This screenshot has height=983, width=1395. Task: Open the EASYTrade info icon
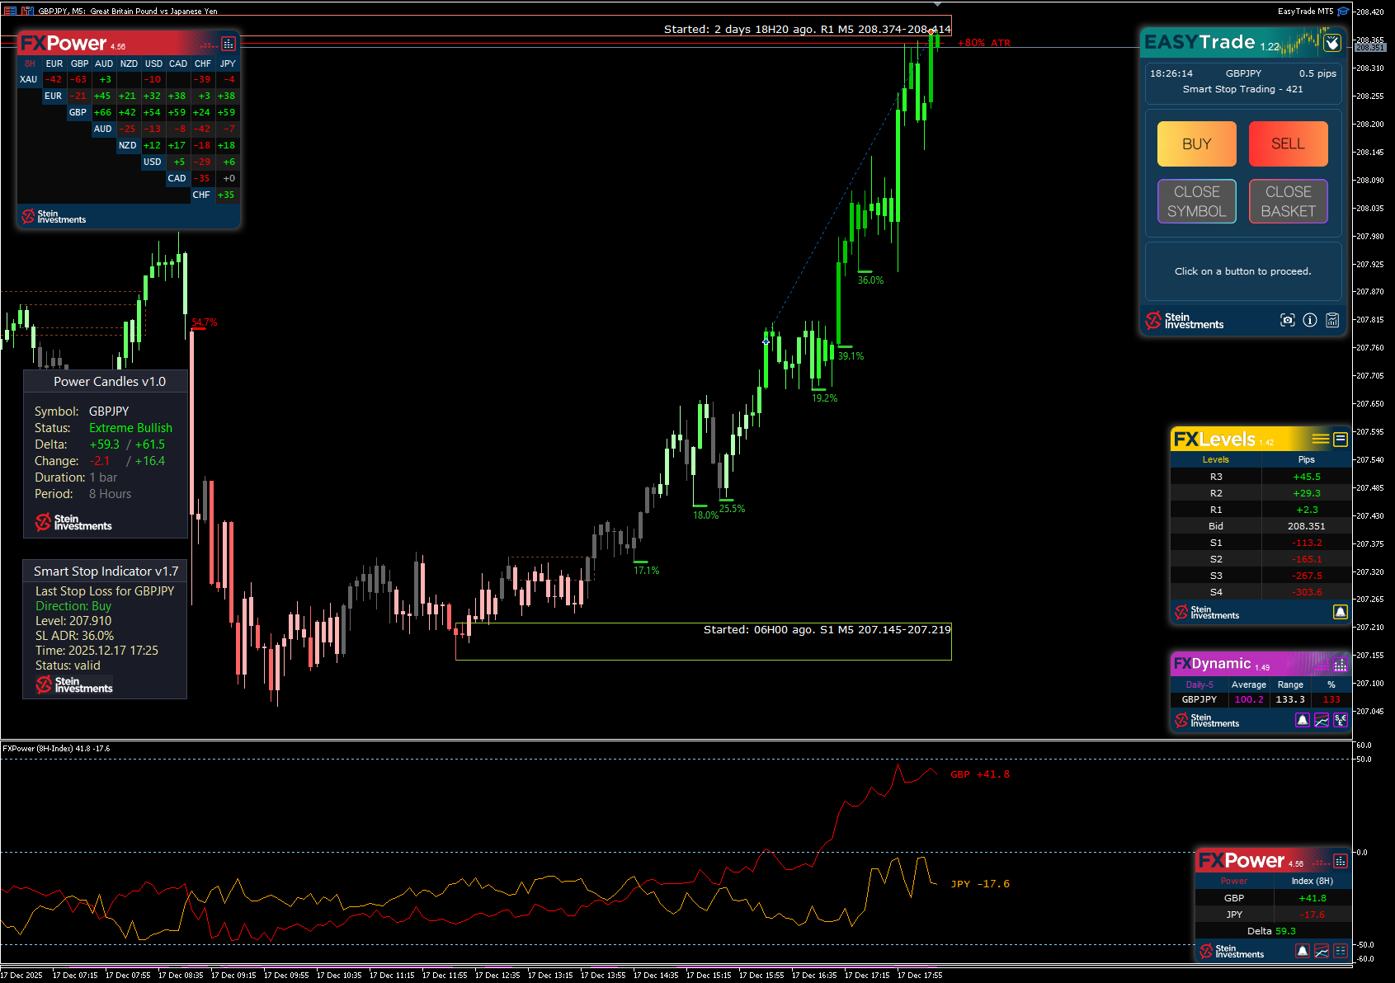pyautogui.click(x=1310, y=320)
